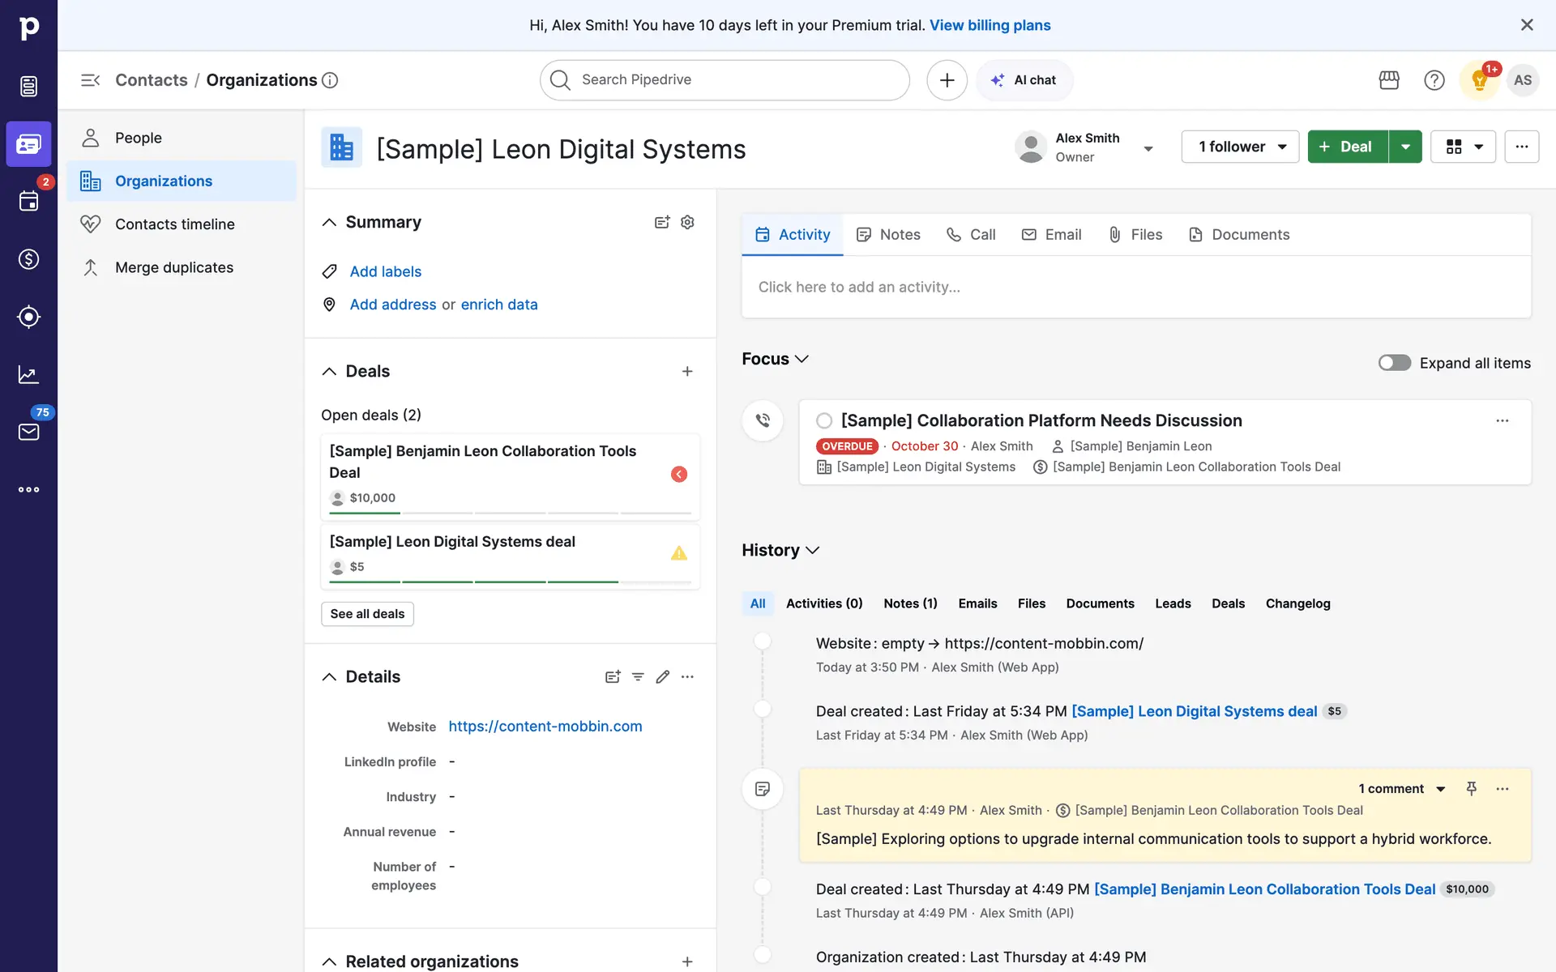This screenshot has width=1556, height=972.
Task: Click the See all deals button
Action: [367, 614]
